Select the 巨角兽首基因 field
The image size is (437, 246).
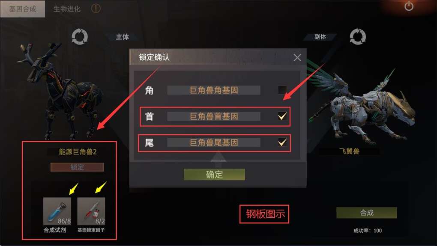pos(214,116)
